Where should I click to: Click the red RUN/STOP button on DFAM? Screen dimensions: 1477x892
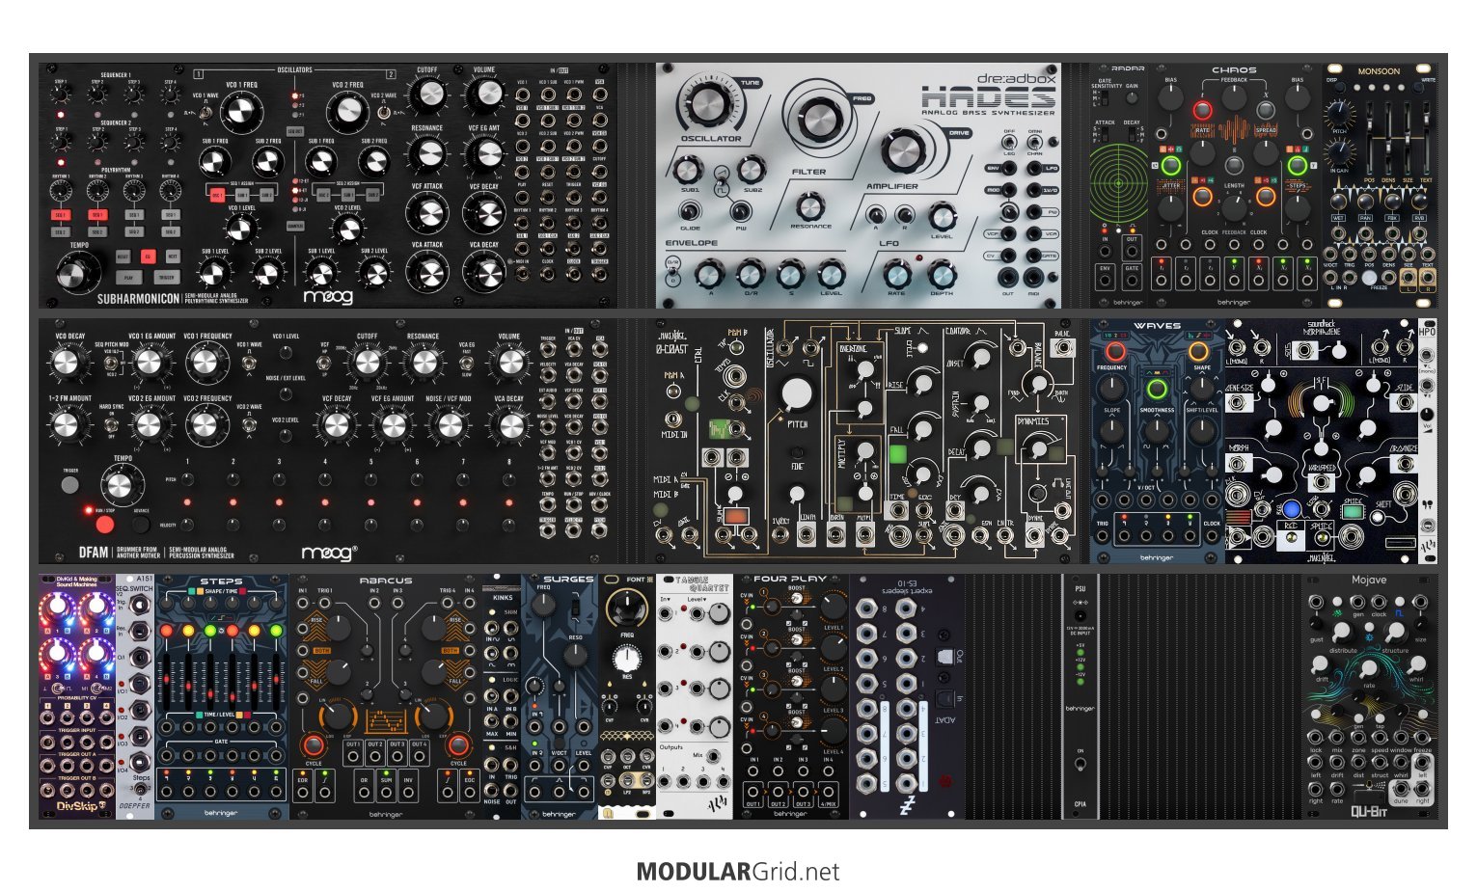[x=104, y=525]
